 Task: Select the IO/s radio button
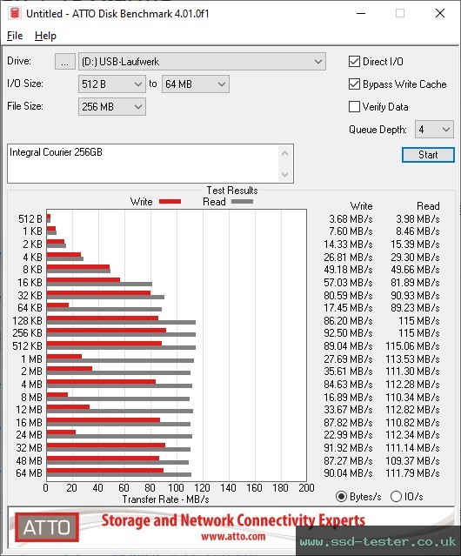tap(396, 497)
